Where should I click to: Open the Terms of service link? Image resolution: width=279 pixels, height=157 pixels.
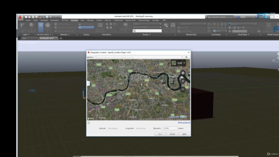pos(184,123)
